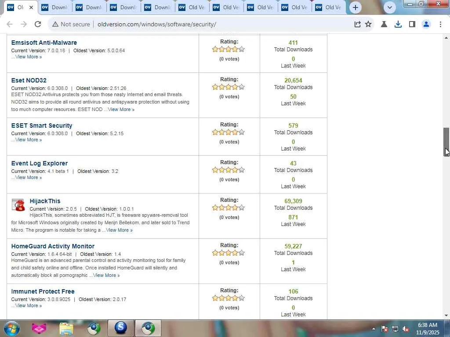
Task: Click View More under ESET Smart Security
Action: (29, 140)
